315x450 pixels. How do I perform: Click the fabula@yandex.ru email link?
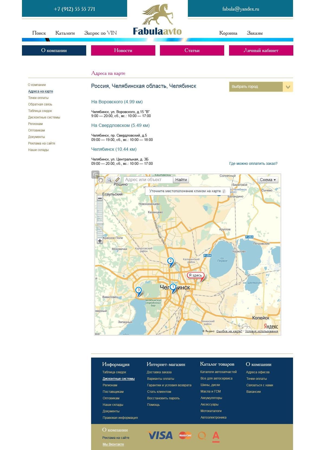[x=241, y=9]
